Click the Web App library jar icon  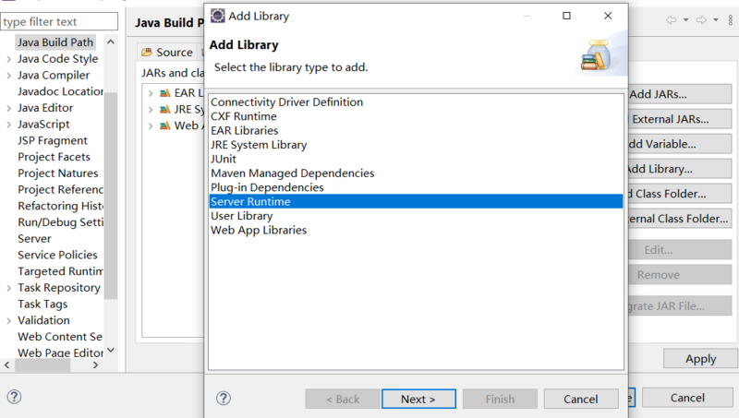tap(164, 126)
